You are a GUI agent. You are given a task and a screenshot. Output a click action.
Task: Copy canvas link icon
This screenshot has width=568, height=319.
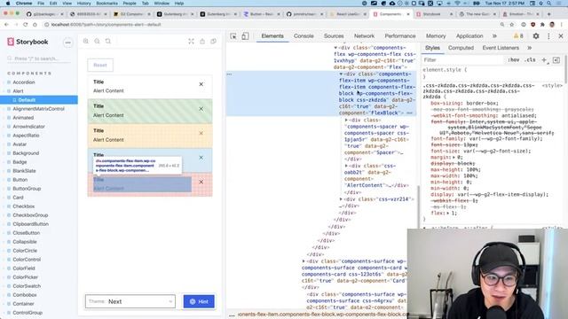click(213, 42)
